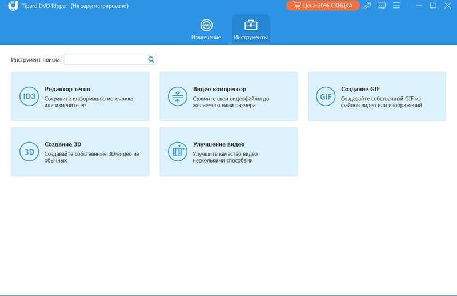Select the Инструменты tab
This screenshot has height=296, width=457.
click(x=251, y=30)
